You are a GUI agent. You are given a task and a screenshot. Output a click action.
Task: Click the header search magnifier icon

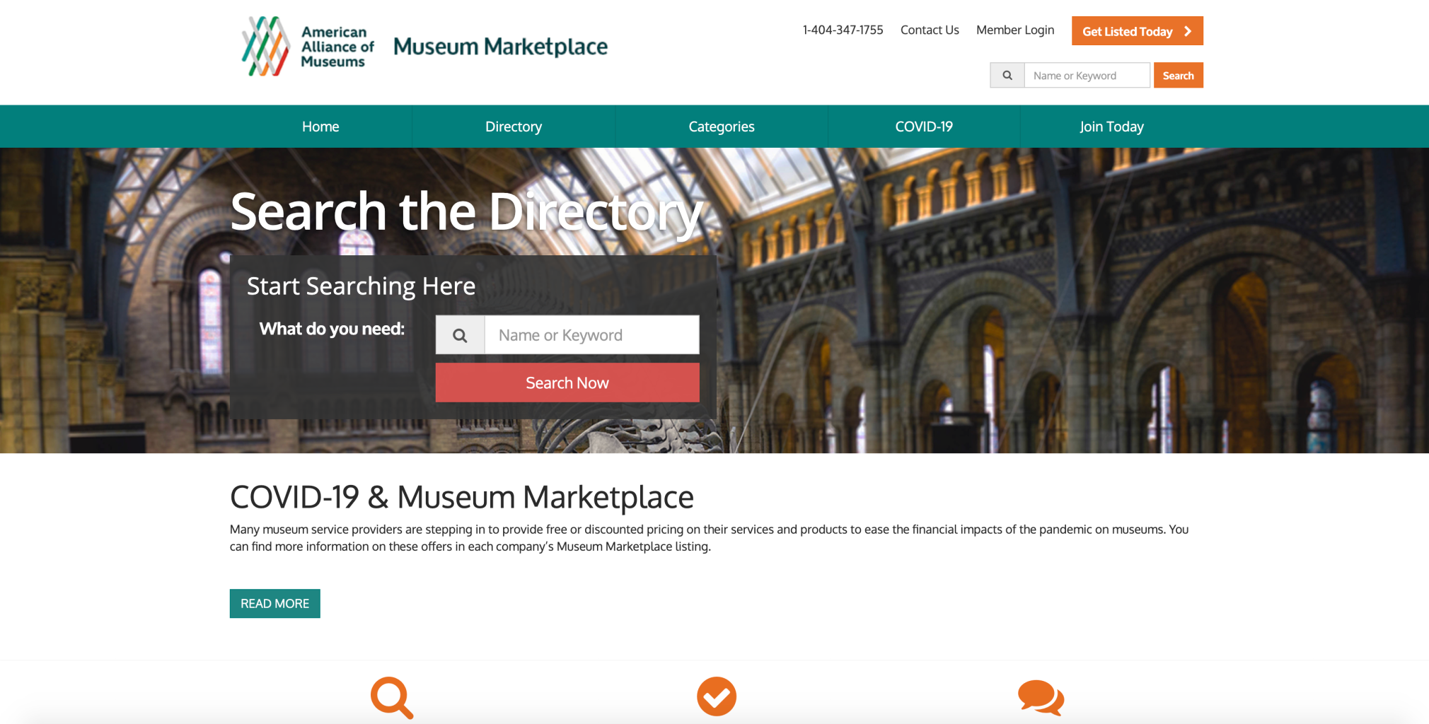(1007, 75)
